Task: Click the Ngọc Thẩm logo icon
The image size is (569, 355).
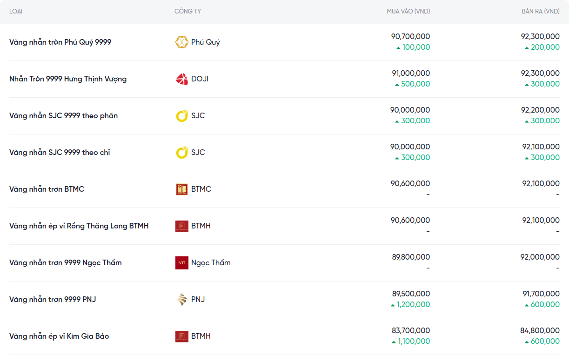Action: [181, 263]
